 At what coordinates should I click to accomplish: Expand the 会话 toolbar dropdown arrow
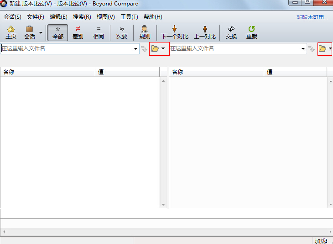41,33
